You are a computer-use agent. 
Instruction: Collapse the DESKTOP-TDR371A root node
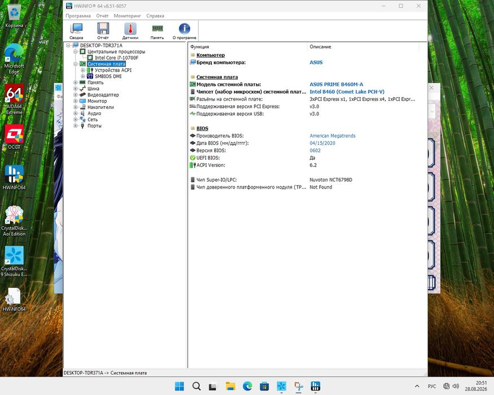pos(68,45)
